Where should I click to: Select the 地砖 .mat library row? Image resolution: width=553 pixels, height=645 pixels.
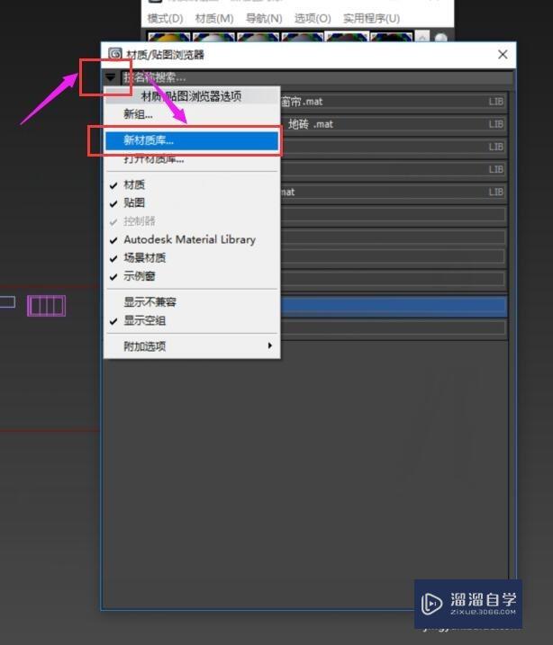pos(394,124)
